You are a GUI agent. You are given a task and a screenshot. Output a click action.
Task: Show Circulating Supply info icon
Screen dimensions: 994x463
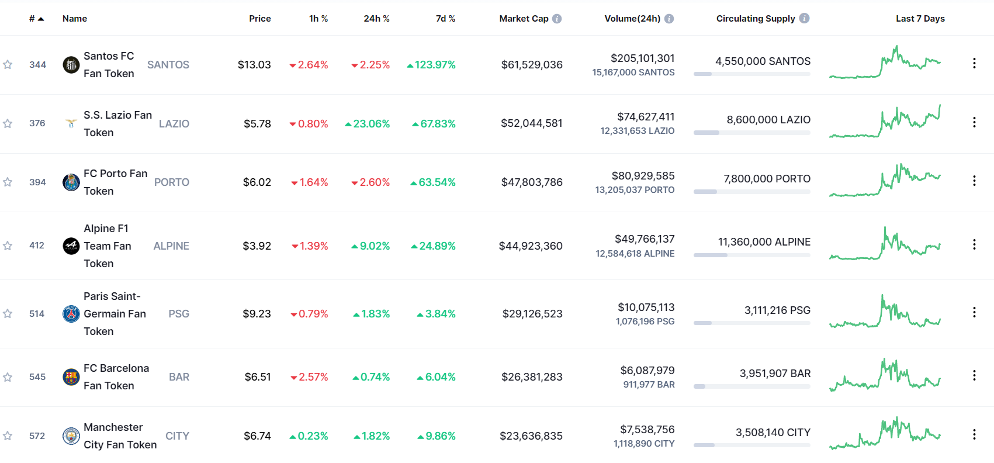click(805, 18)
